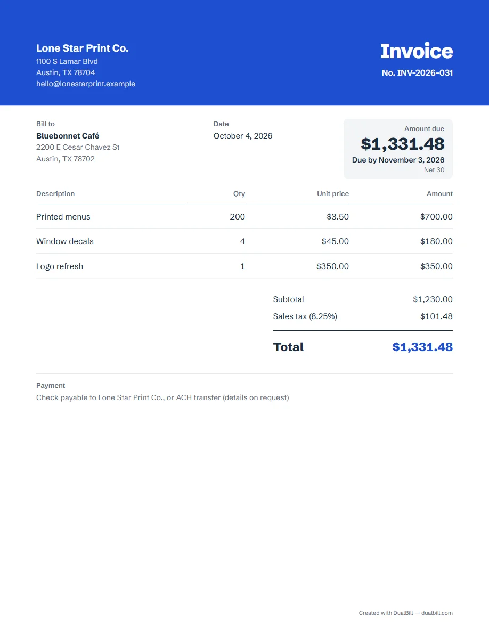Select the October 4, 2026 date value
This screenshot has width=489, height=633.
(243, 136)
